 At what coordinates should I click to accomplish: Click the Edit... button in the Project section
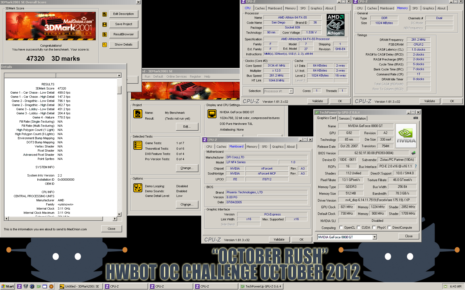(187, 127)
